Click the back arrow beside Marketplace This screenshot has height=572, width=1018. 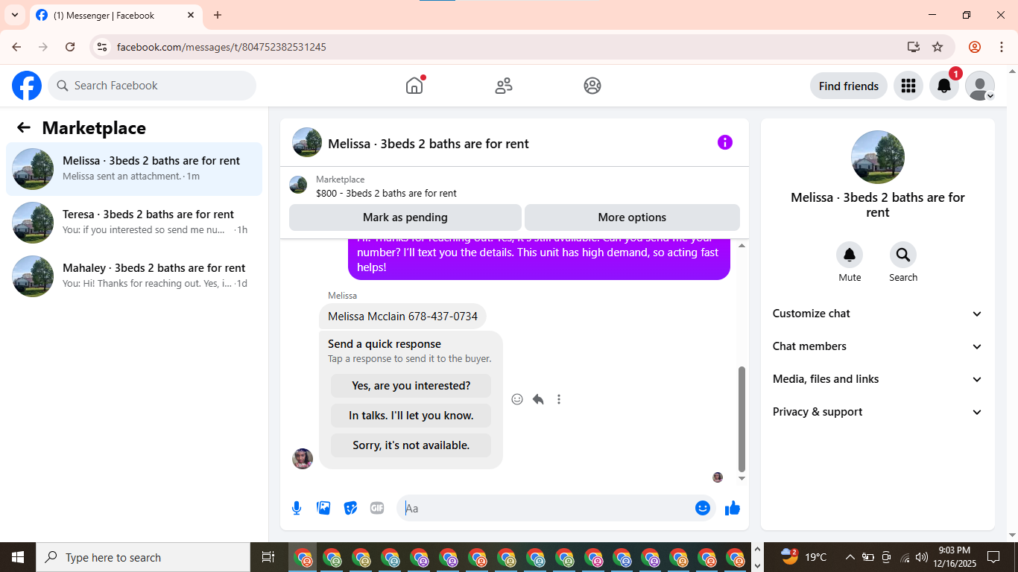(x=24, y=127)
